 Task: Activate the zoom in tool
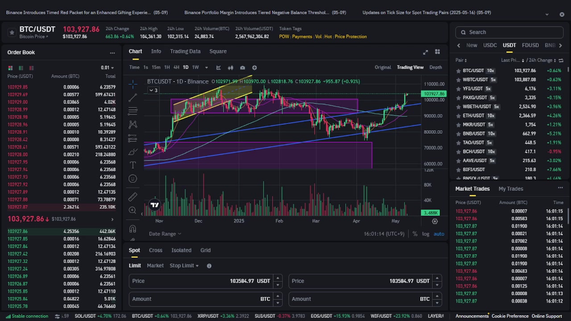[x=132, y=210]
